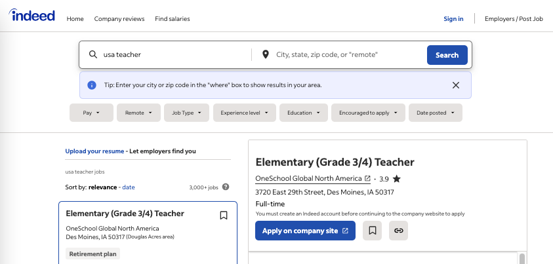Copy job link using chain icon
The height and width of the screenshot is (264, 553).
click(398, 231)
